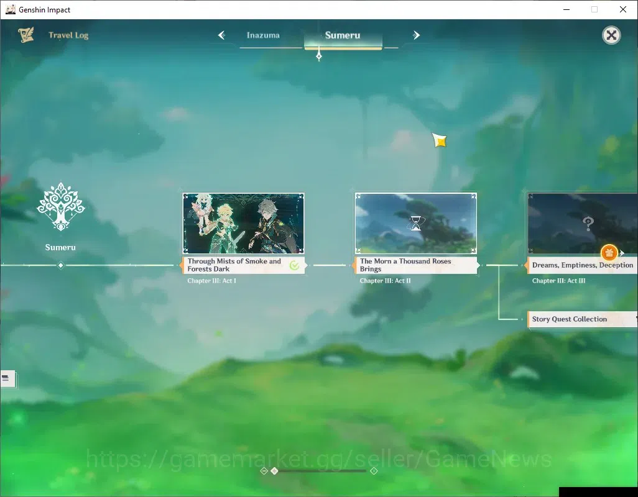Select Through Mists of Smoke and Forests Dark
This screenshot has height=497, width=638.
pyautogui.click(x=243, y=265)
